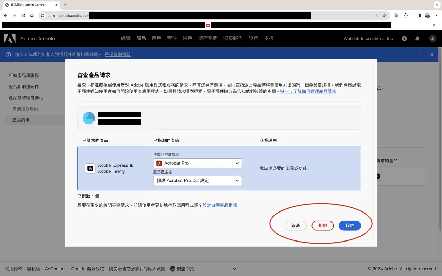
Task: Open a new browser tab
Action: tap(65, 5)
